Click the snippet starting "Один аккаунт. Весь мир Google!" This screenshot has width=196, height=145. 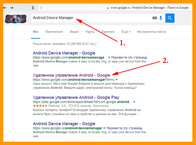pyautogui.click(x=89, y=86)
